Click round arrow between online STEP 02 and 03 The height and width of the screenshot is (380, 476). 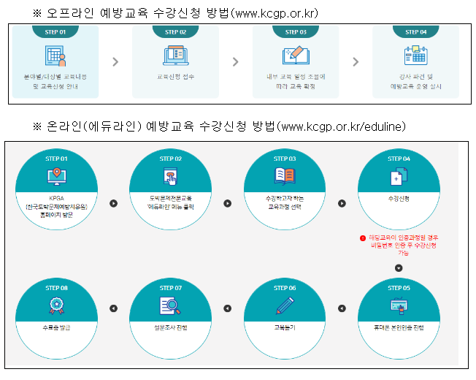tap(228, 203)
